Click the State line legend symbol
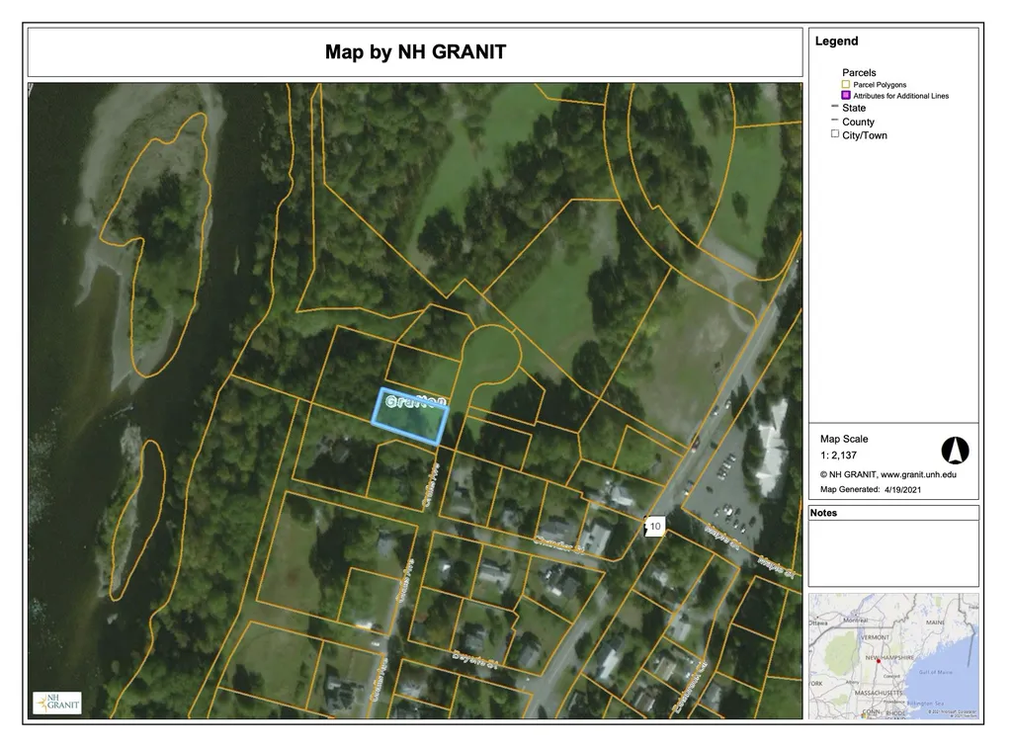The height and width of the screenshot is (747, 1012). pos(835,107)
